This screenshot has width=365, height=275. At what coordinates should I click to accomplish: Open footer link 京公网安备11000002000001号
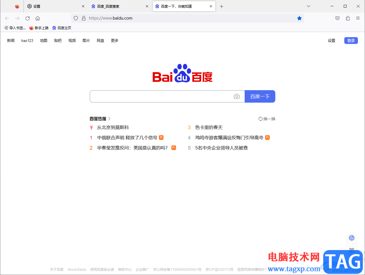[x=177, y=270]
